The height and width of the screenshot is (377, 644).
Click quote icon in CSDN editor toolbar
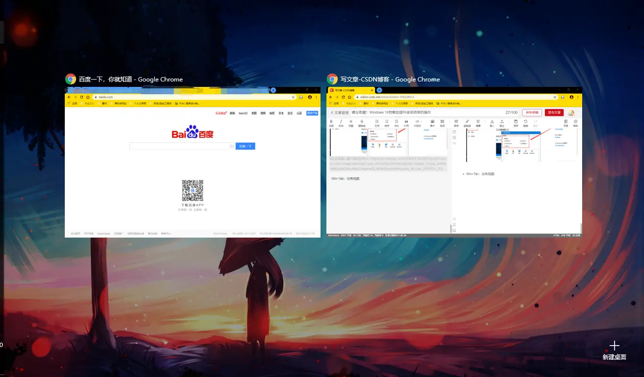406,121
